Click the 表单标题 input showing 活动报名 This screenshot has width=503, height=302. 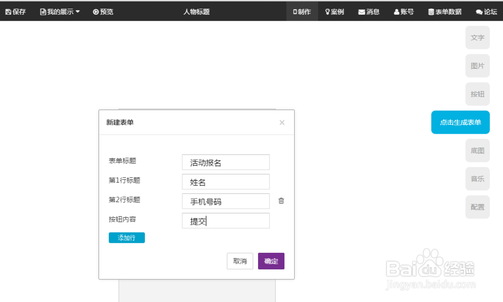pos(225,162)
